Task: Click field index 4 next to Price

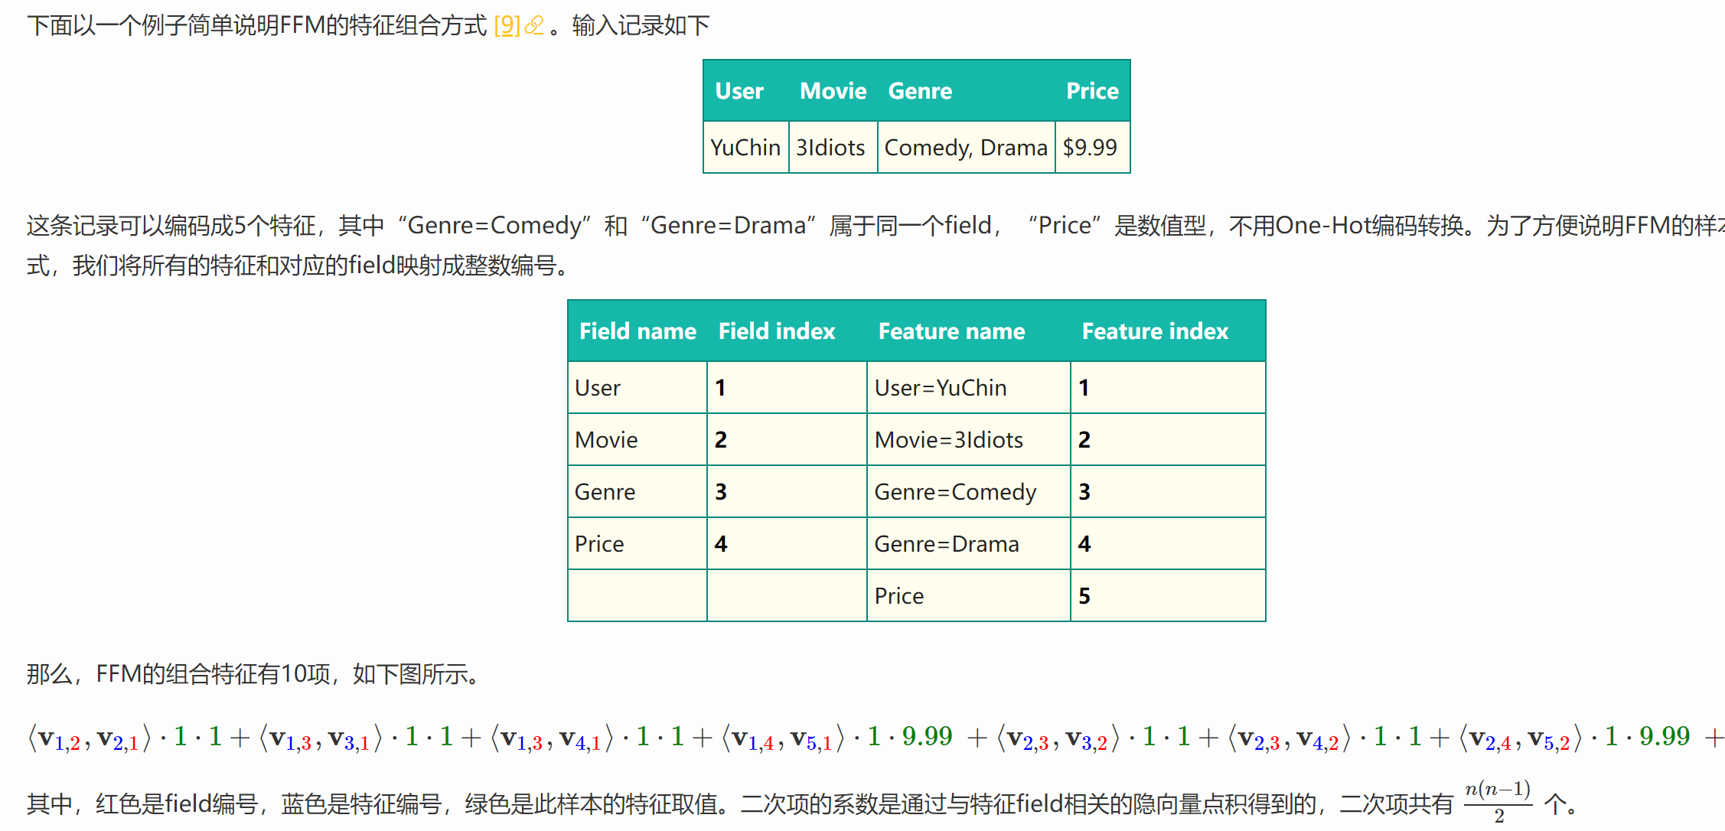Action: [x=787, y=543]
